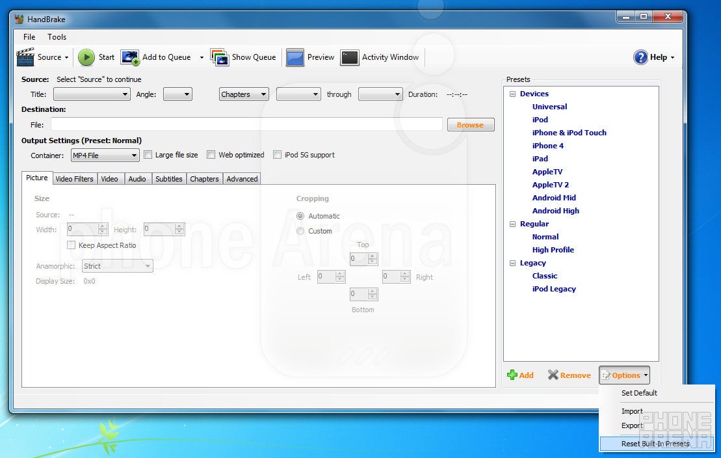
Task: Collapse the Legacy preset group
Action: (513, 263)
